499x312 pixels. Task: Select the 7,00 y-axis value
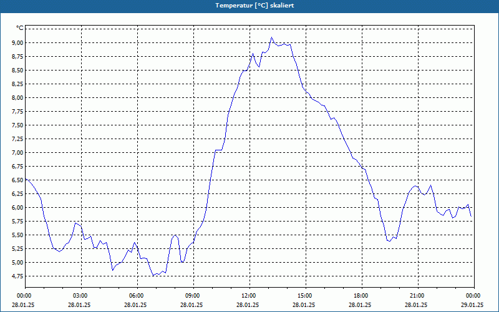coord(18,152)
